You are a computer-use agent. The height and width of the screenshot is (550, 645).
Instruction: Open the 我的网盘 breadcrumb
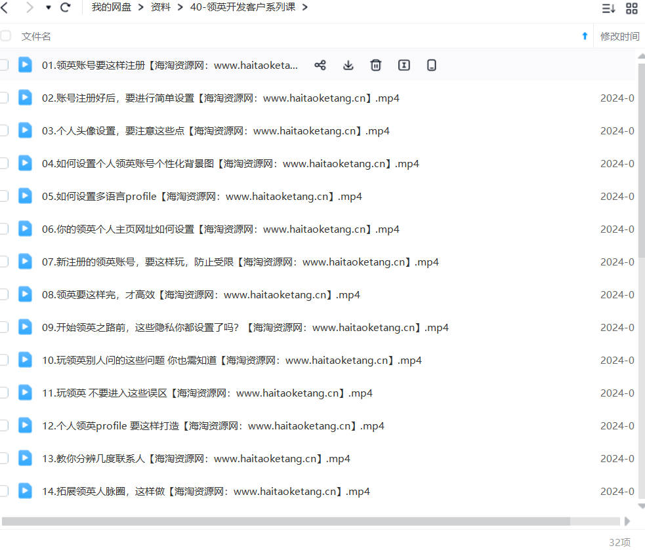pyautogui.click(x=112, y=7)
